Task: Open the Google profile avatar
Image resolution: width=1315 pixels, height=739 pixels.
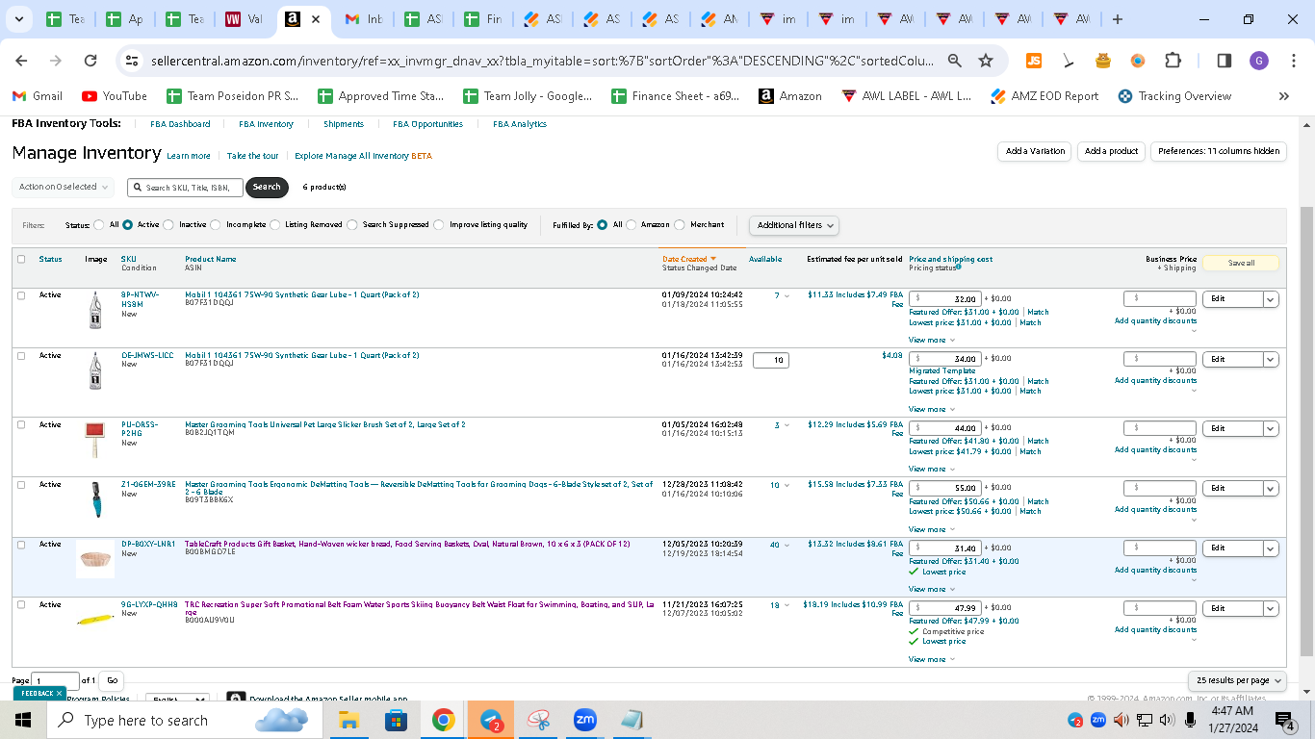Action: pyautogui.click(x=1259, y=61)
